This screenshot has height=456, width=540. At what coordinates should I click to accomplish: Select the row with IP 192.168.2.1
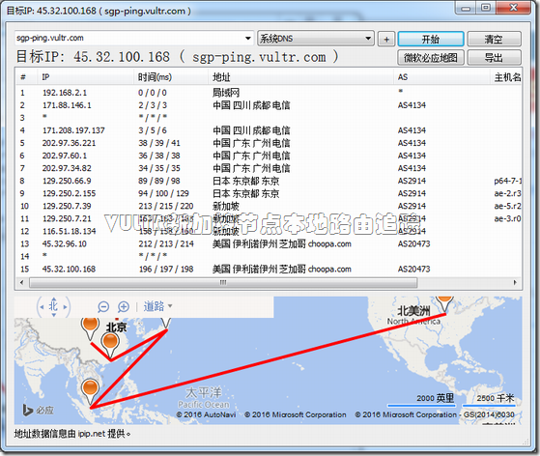269,93
